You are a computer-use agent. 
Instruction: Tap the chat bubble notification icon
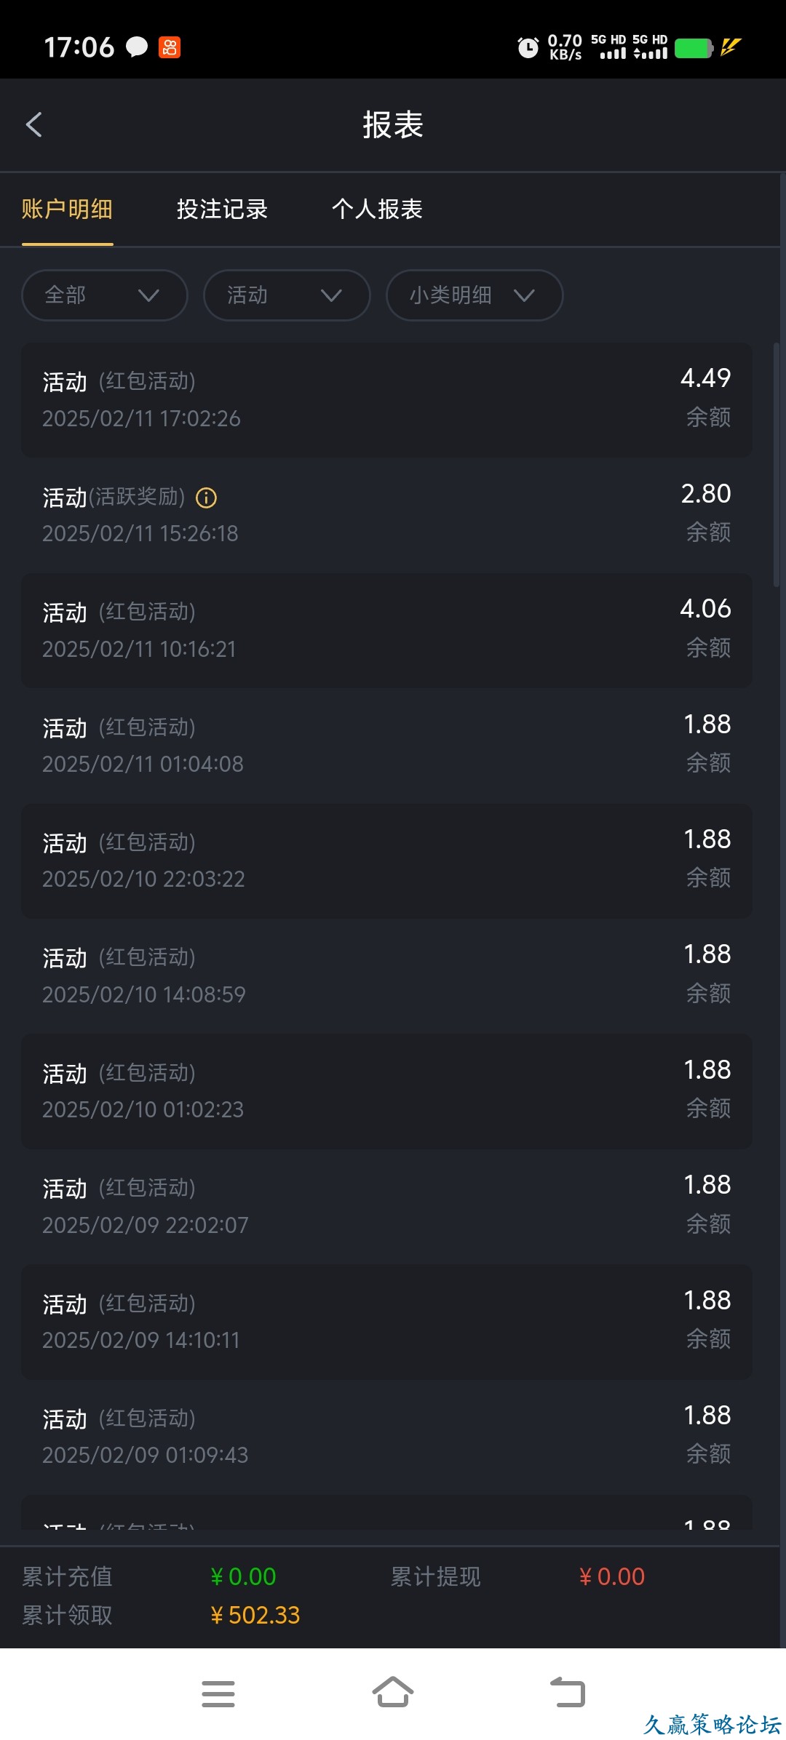pyautogui.click(x=137, y=47)
